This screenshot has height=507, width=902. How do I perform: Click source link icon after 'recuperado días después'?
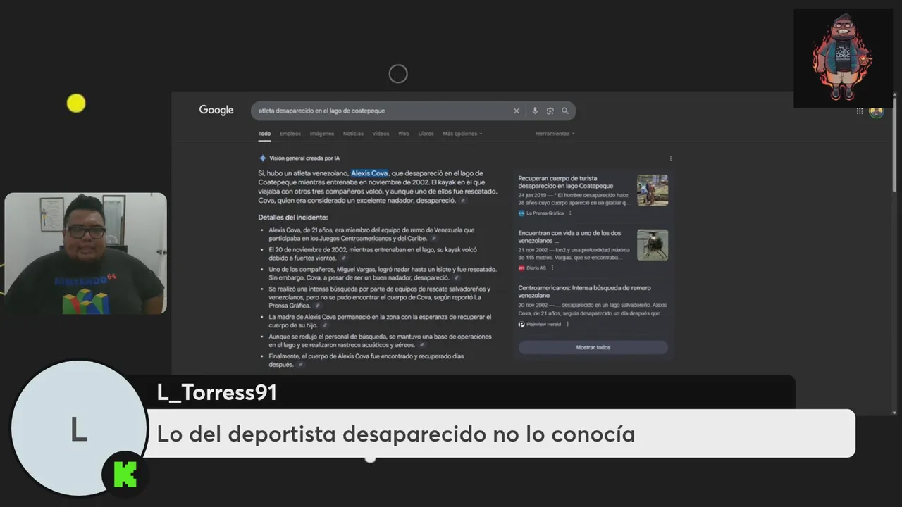300,365
